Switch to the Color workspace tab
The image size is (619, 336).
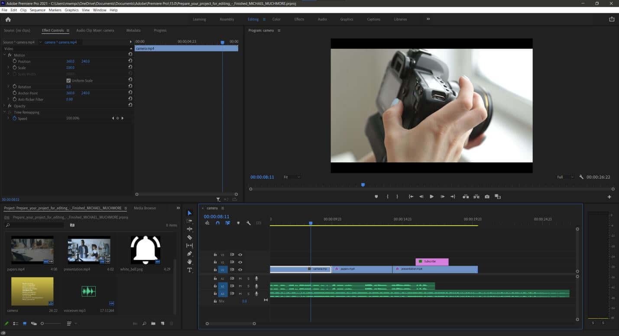click(x=276, y=19)
